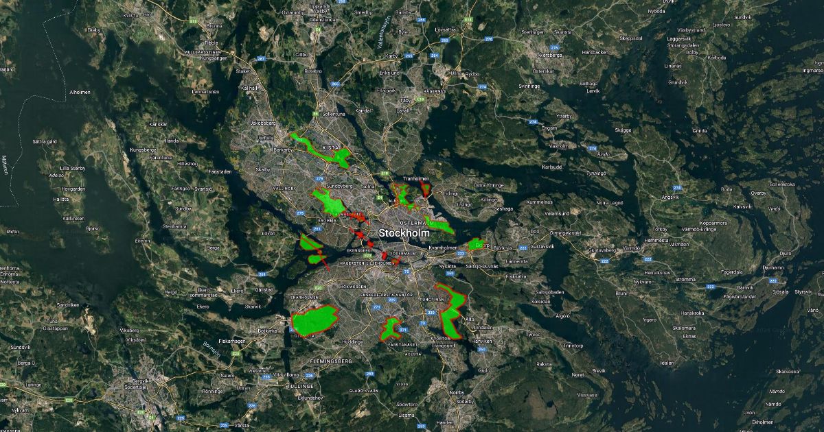The width and height of the screenshot is (824, 432).
Task: Click the route 222 badge near Saltsjö-Duvnäs
Action: (x=461, y=253)
